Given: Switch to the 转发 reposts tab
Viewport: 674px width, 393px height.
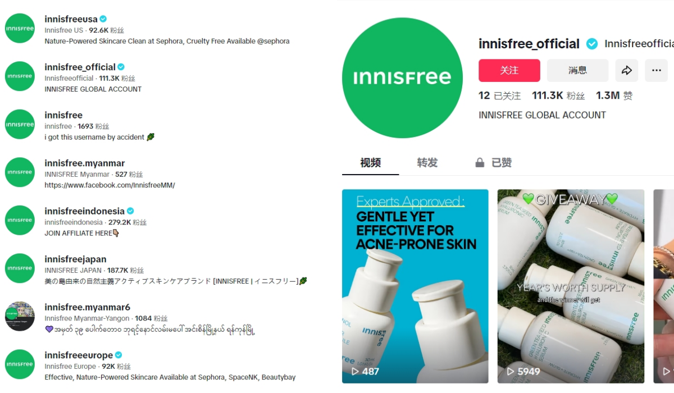Looking at the screenshot, I should pos(427,163).
